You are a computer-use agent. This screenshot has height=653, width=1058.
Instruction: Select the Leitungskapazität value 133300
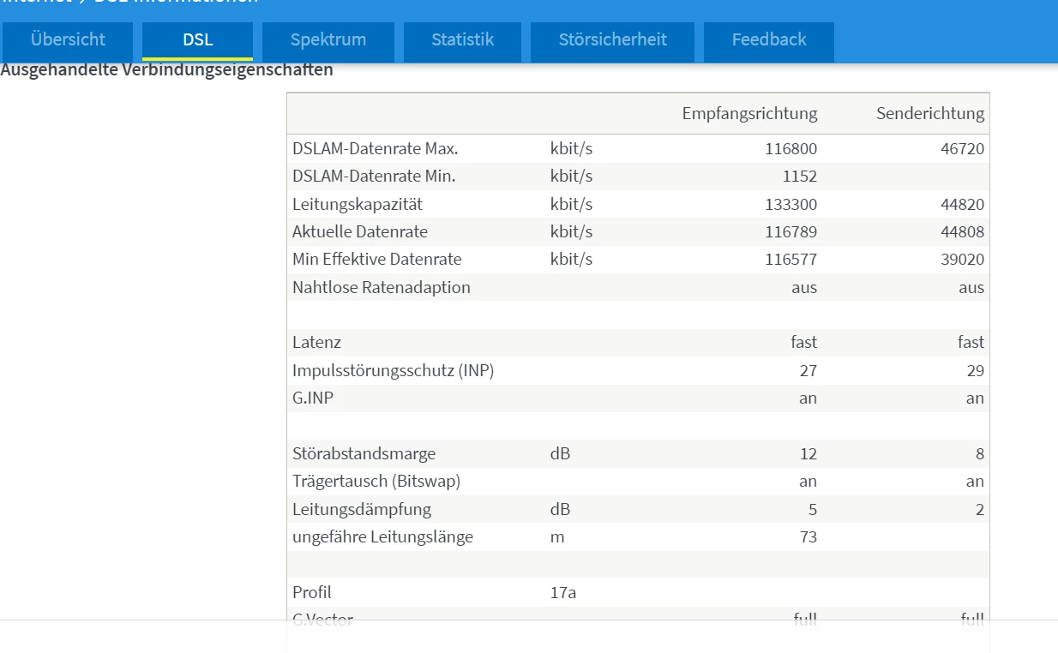[790, 205]
